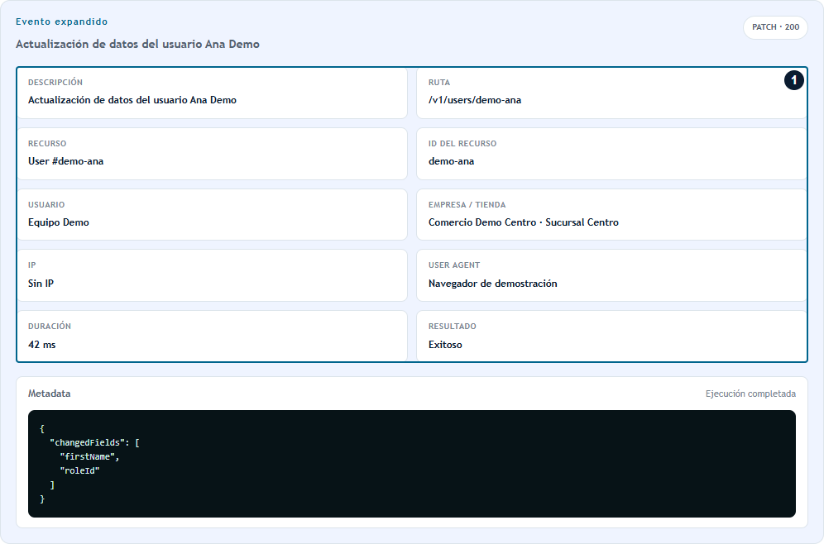Viewport: 824px width, 544px height.
Task: Click the DURACIÓN field label
Action: click(50, 326)
